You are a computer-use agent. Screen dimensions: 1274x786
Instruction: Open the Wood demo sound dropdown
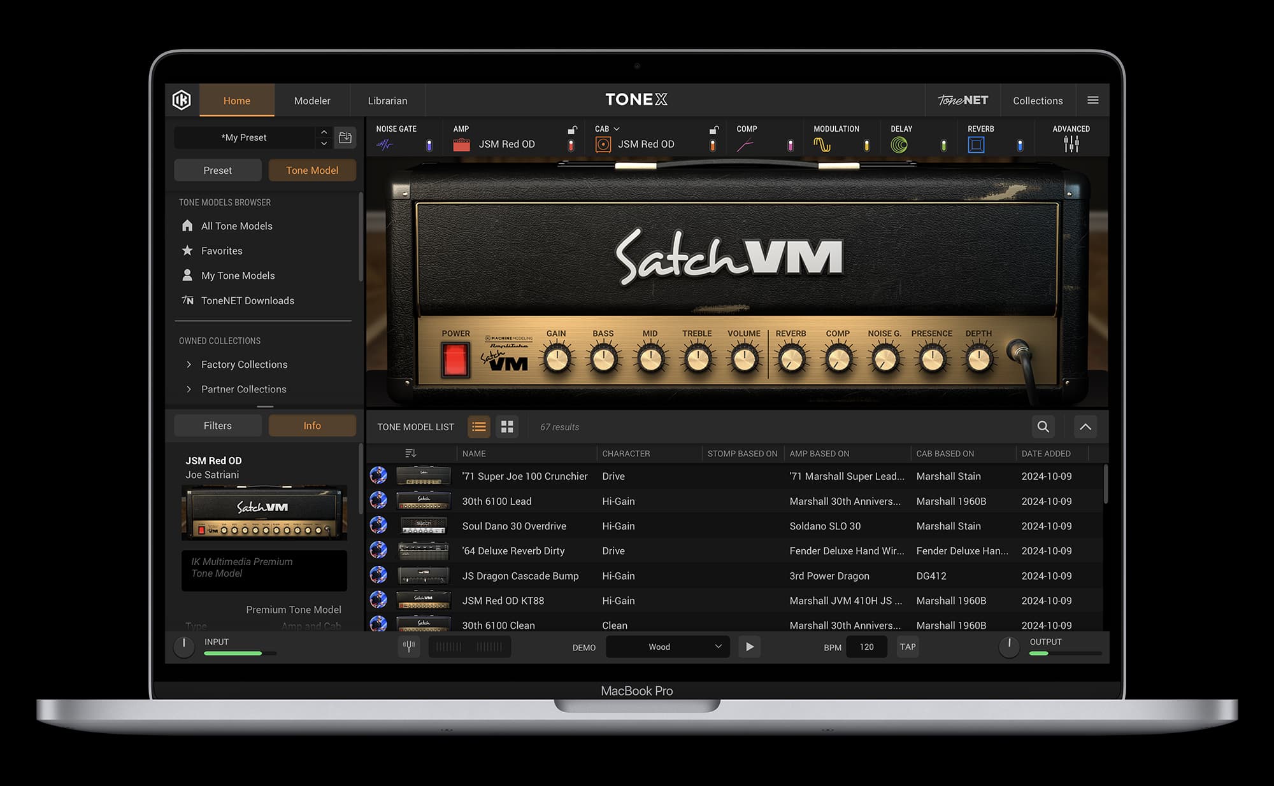(666, 646)
